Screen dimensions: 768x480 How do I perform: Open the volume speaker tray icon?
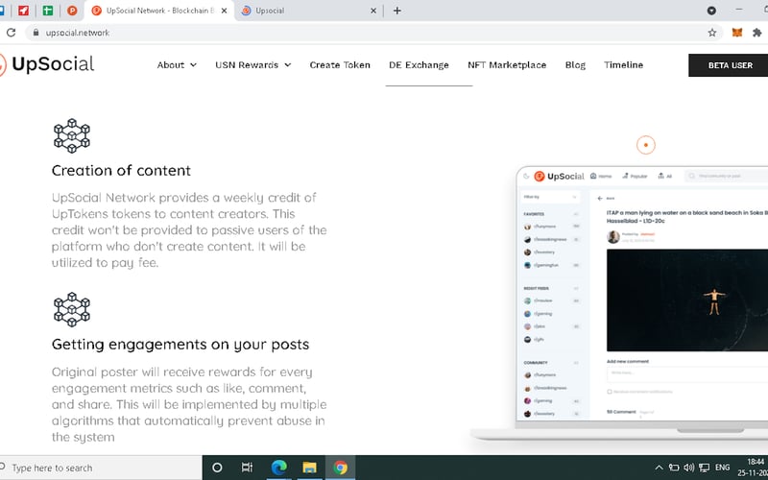(x=688, y=468)
